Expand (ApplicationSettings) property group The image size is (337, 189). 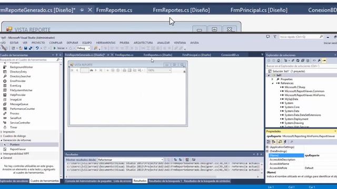point(267,147)
